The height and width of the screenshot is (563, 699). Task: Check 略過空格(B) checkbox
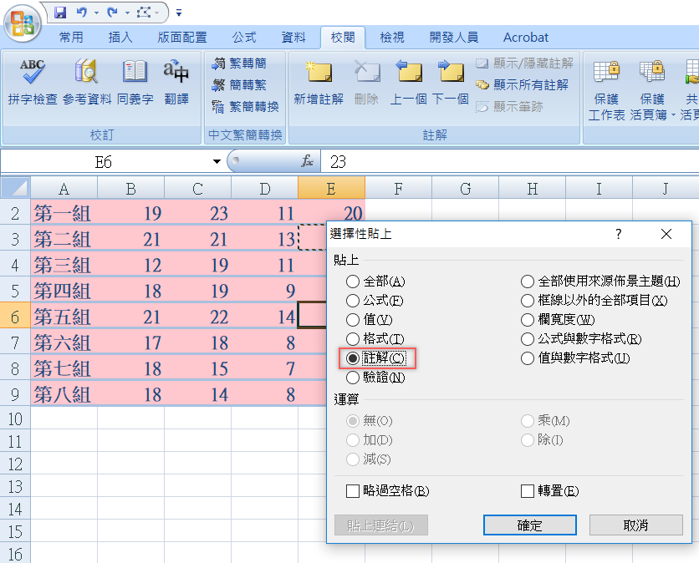point(353,491)
